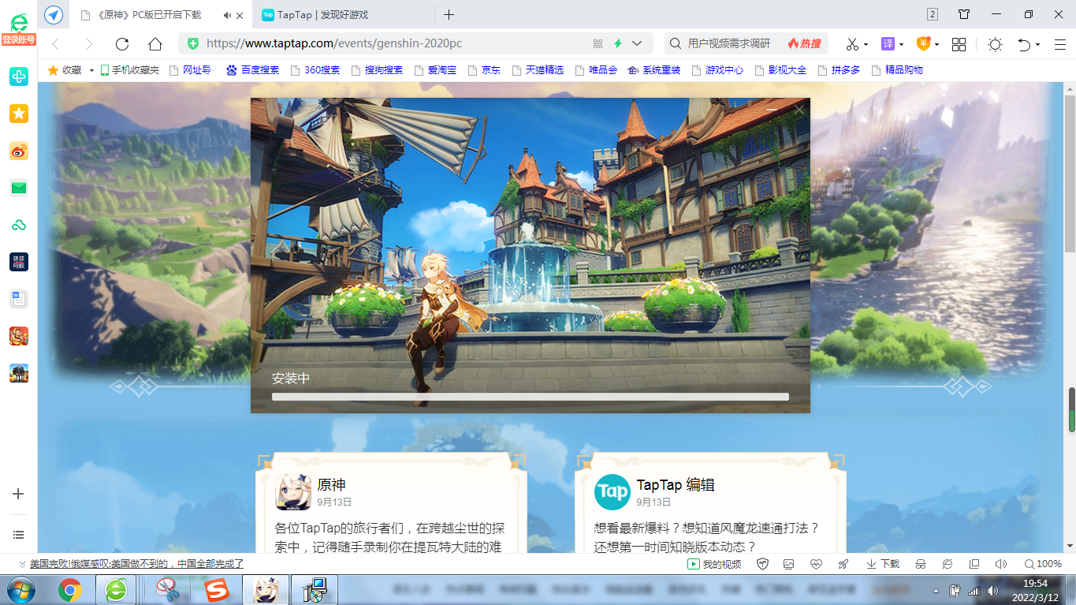
Task: Go to browser home page icon
Action: [155, 44]
